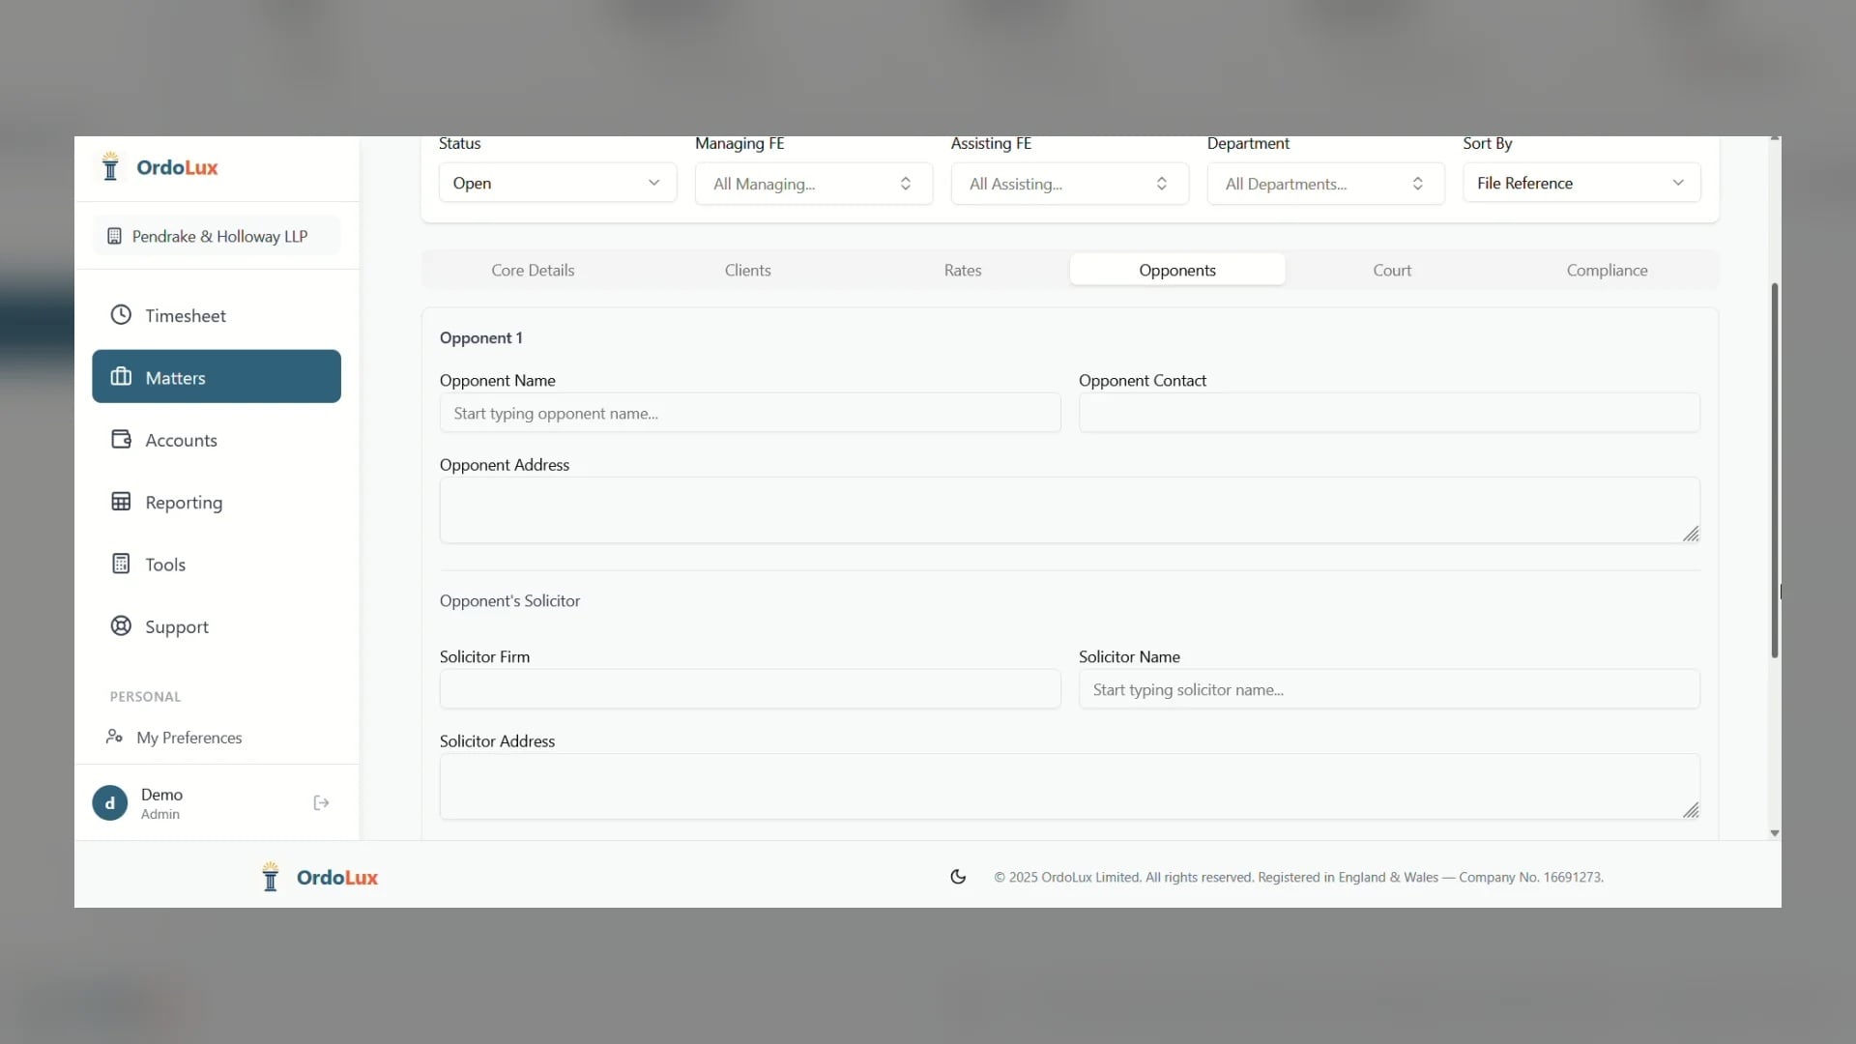
Task: Open the Compliance tab
Action: coord(1607,271)
